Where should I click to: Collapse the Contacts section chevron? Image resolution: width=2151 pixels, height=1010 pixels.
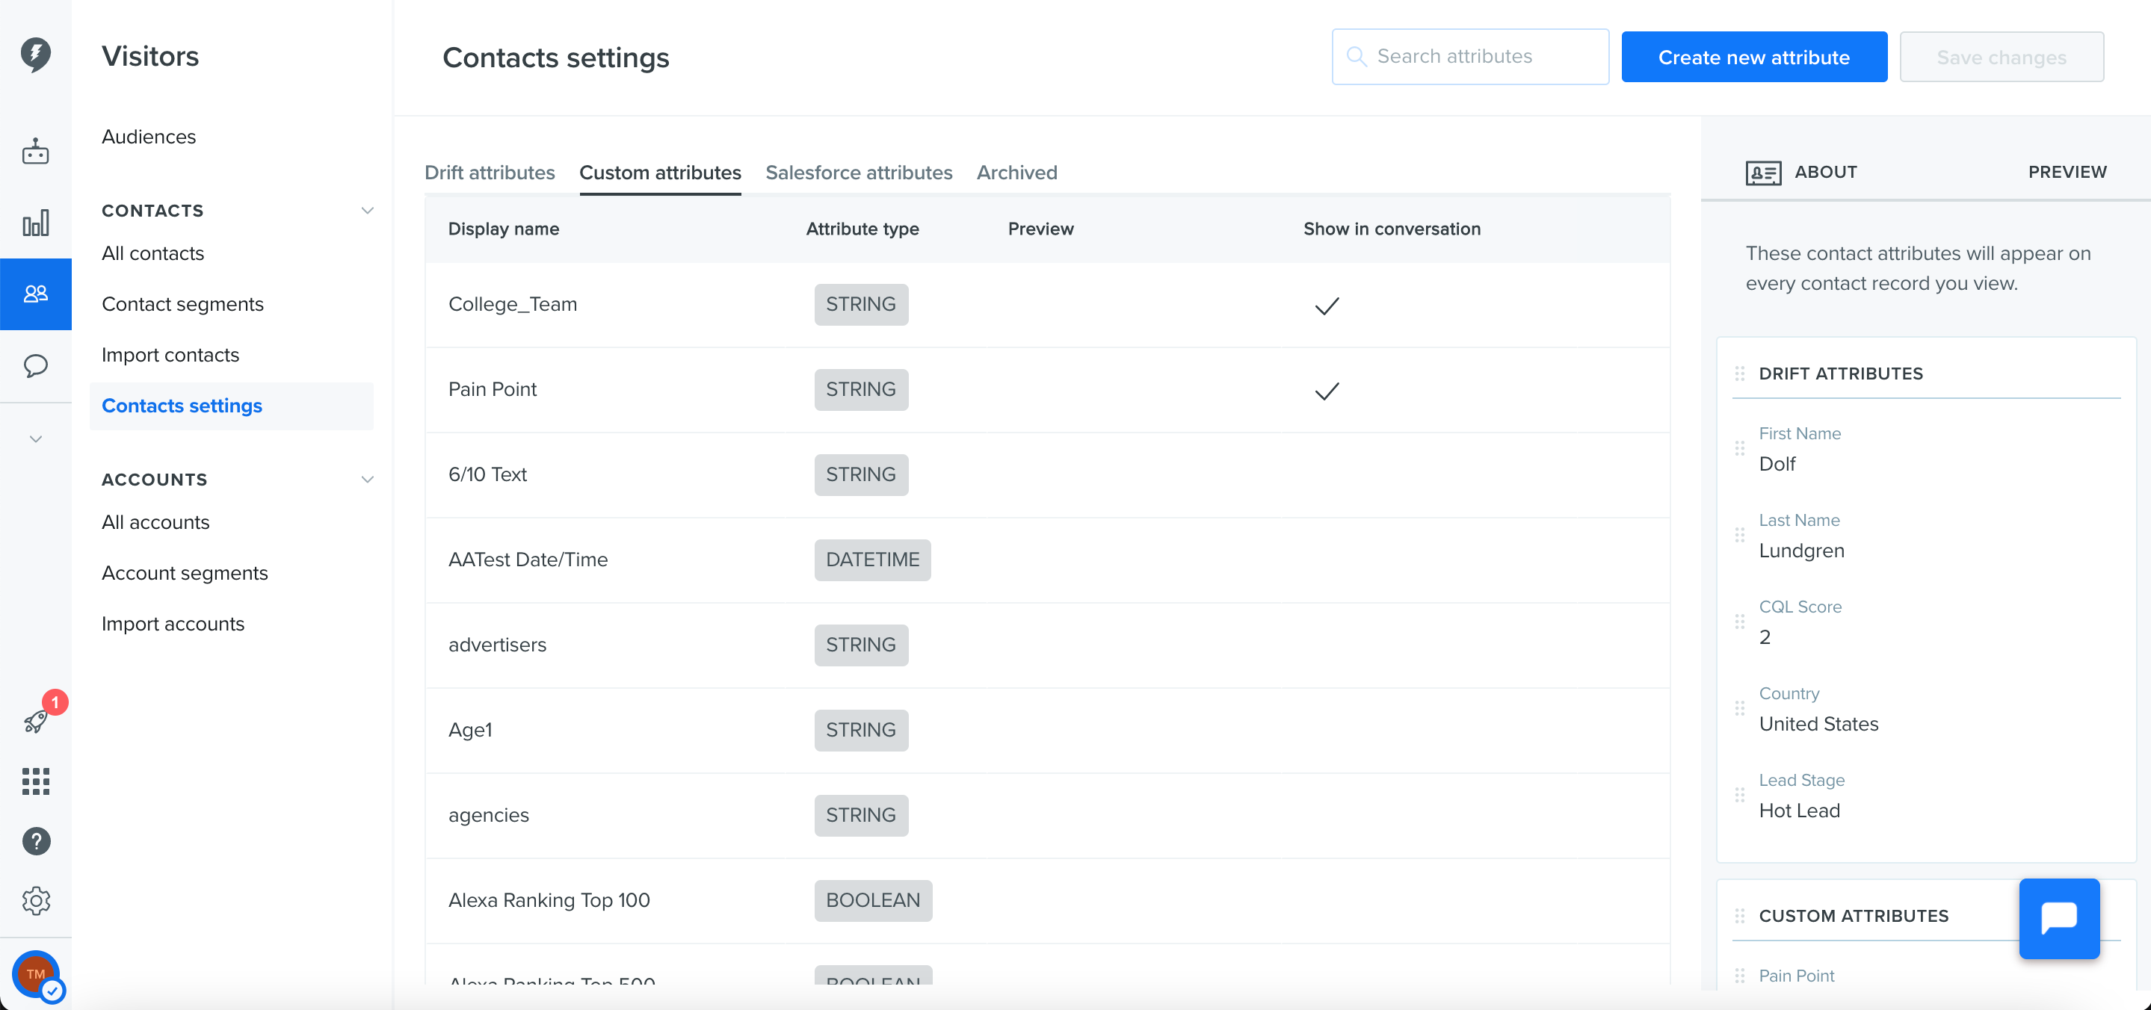click(366, 211)
